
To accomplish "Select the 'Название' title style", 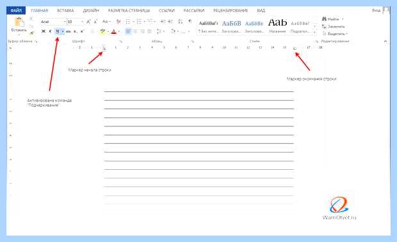I will (277, 26).
